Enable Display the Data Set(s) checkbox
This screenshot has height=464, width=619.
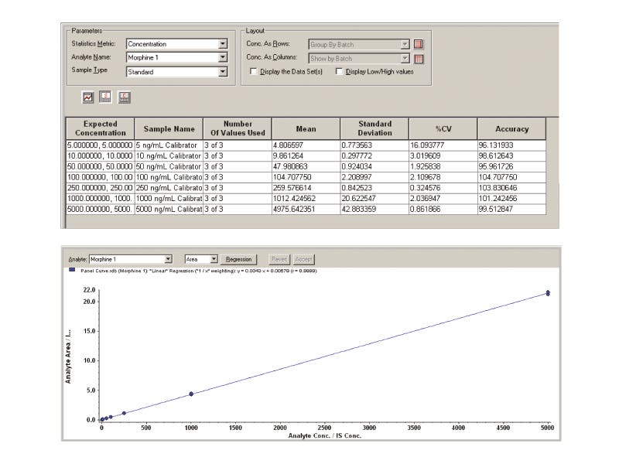pos(254,72)
